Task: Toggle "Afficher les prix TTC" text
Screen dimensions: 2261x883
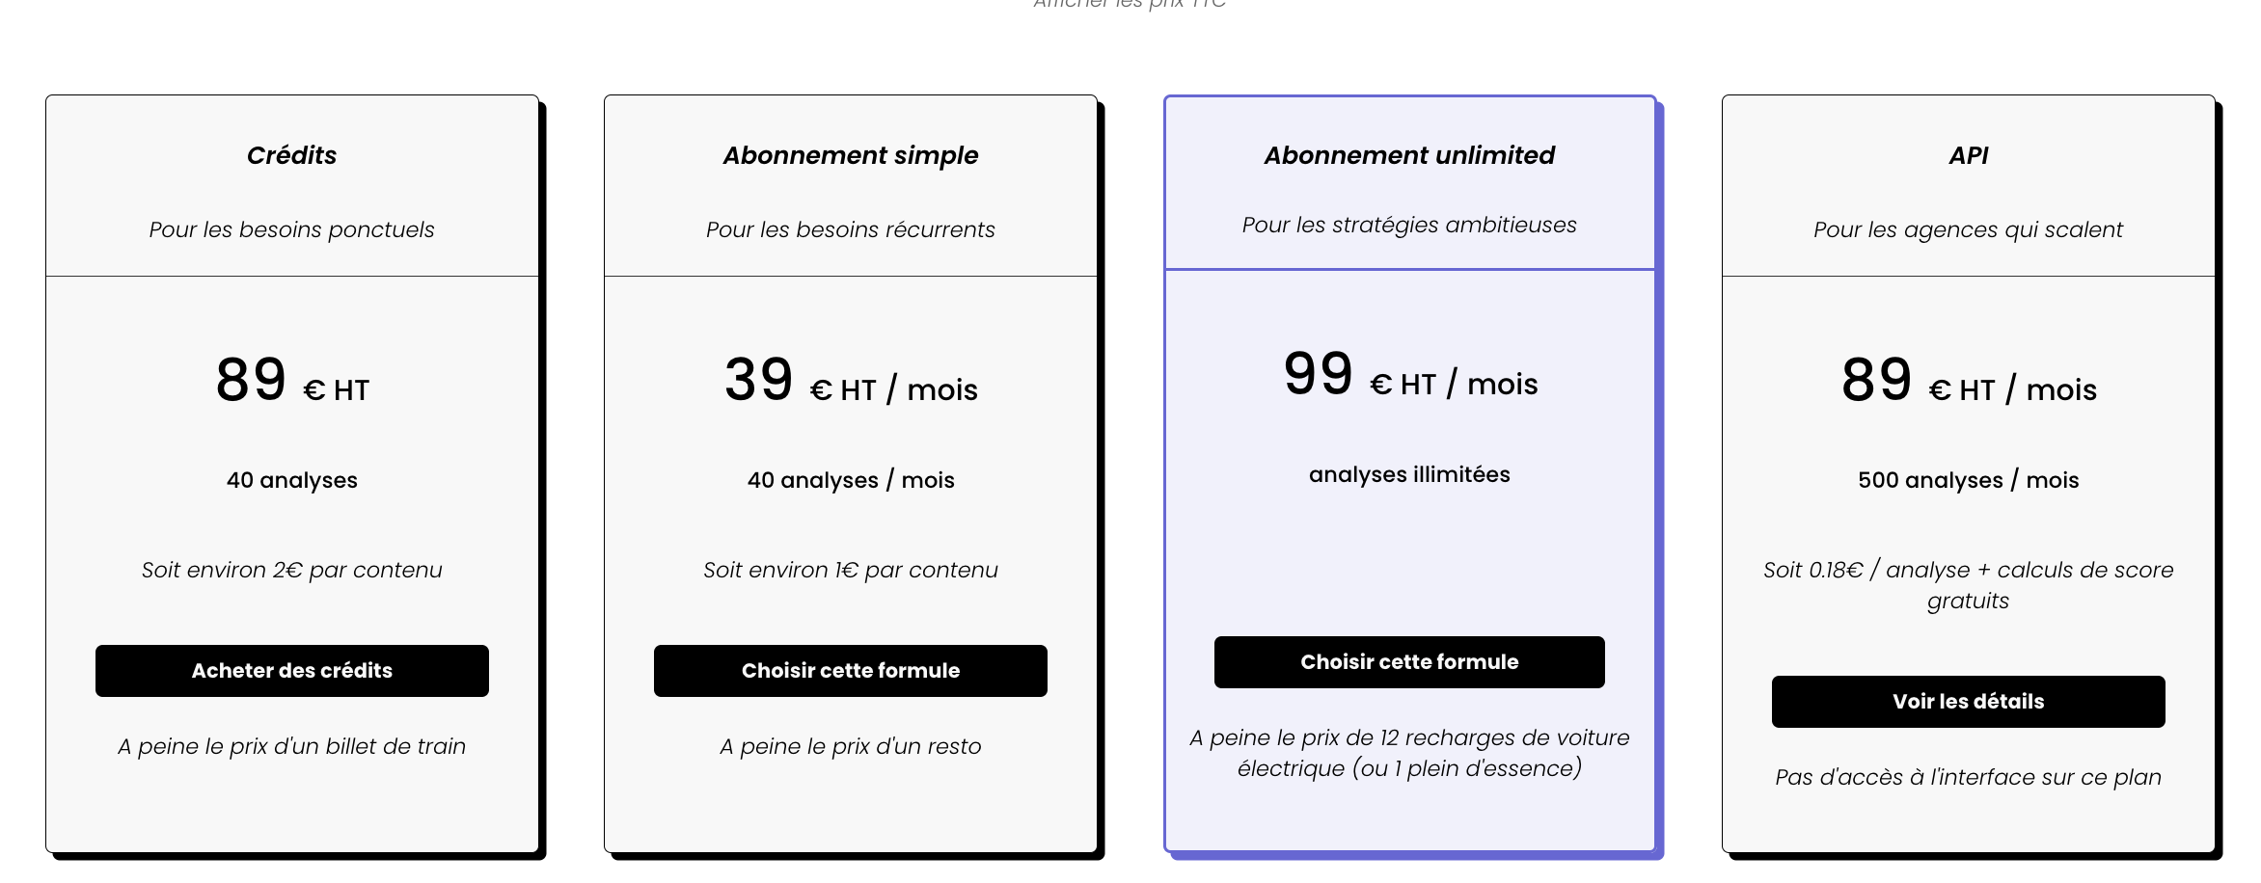Action: (x=1130, y=5)
